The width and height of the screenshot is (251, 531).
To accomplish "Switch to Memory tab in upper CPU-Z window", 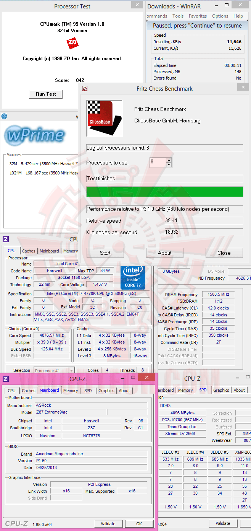I will click(x=70, y=251).
